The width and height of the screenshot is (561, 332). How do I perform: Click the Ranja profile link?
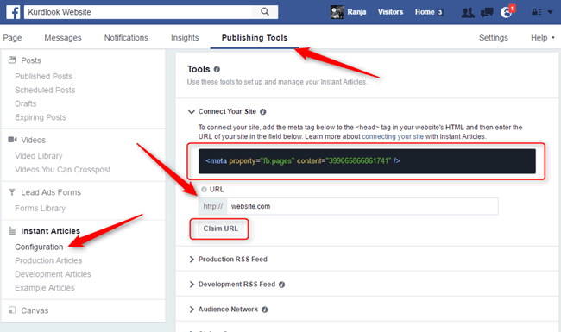[x=356, y=12]
